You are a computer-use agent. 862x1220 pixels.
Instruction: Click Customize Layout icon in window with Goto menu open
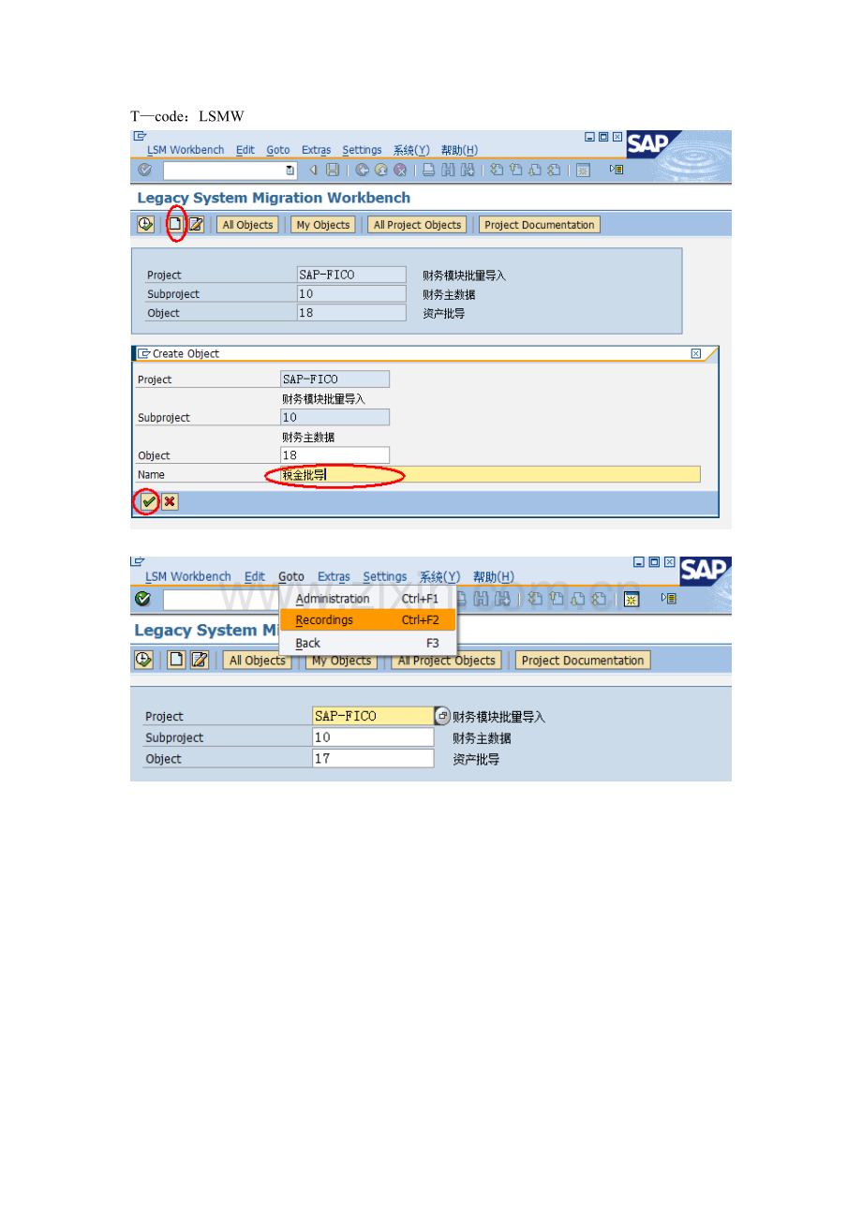[x=669, y=599]
